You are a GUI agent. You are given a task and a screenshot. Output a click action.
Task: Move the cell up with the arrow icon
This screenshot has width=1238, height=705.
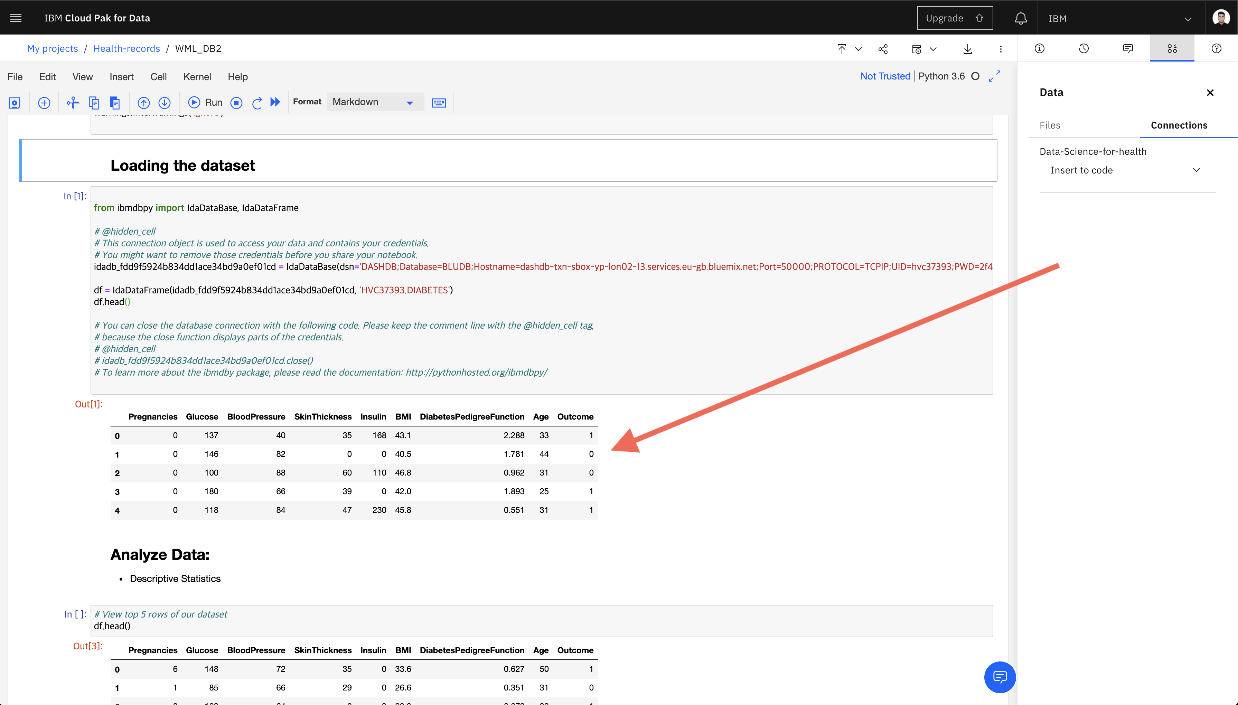pos(144,103)
